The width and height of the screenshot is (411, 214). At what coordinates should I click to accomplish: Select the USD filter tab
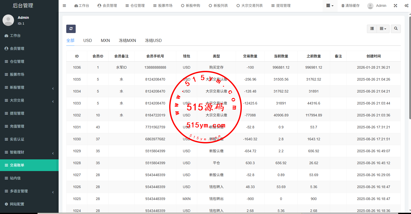(x=87, y=40)
